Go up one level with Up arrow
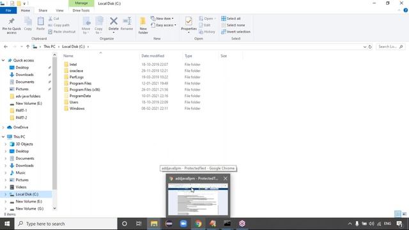Screen dimensions: 409x230 27,47
